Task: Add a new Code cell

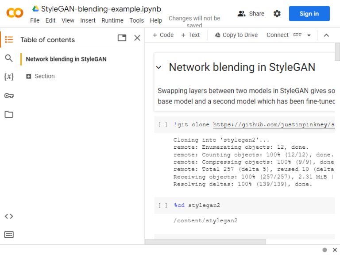Action: pos(163,35)
